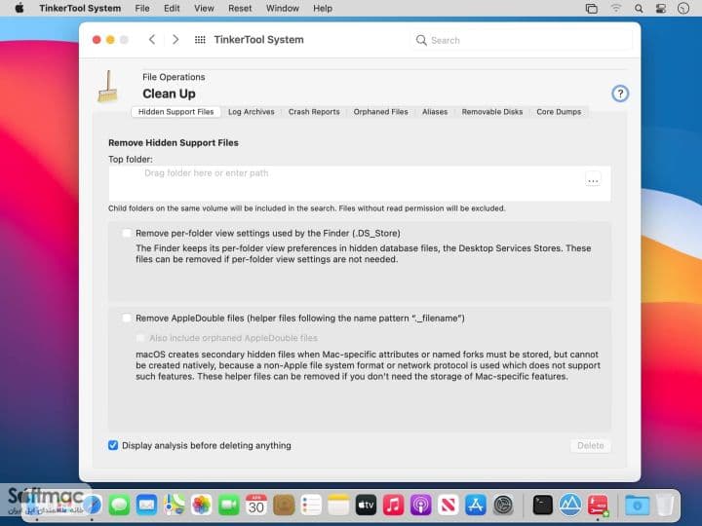Select the Hidden Support Files tab
The height and width of the screenshot is (526, 702).
[x=175, y=112]
